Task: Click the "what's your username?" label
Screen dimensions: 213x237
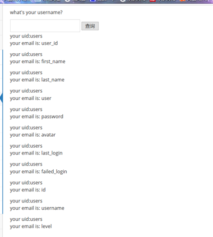Action: pos(36,12)
